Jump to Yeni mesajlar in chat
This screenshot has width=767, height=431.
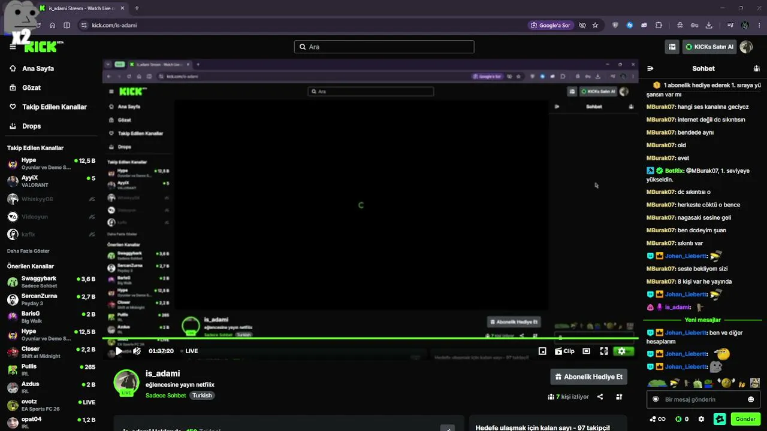(x=703, y=320)
